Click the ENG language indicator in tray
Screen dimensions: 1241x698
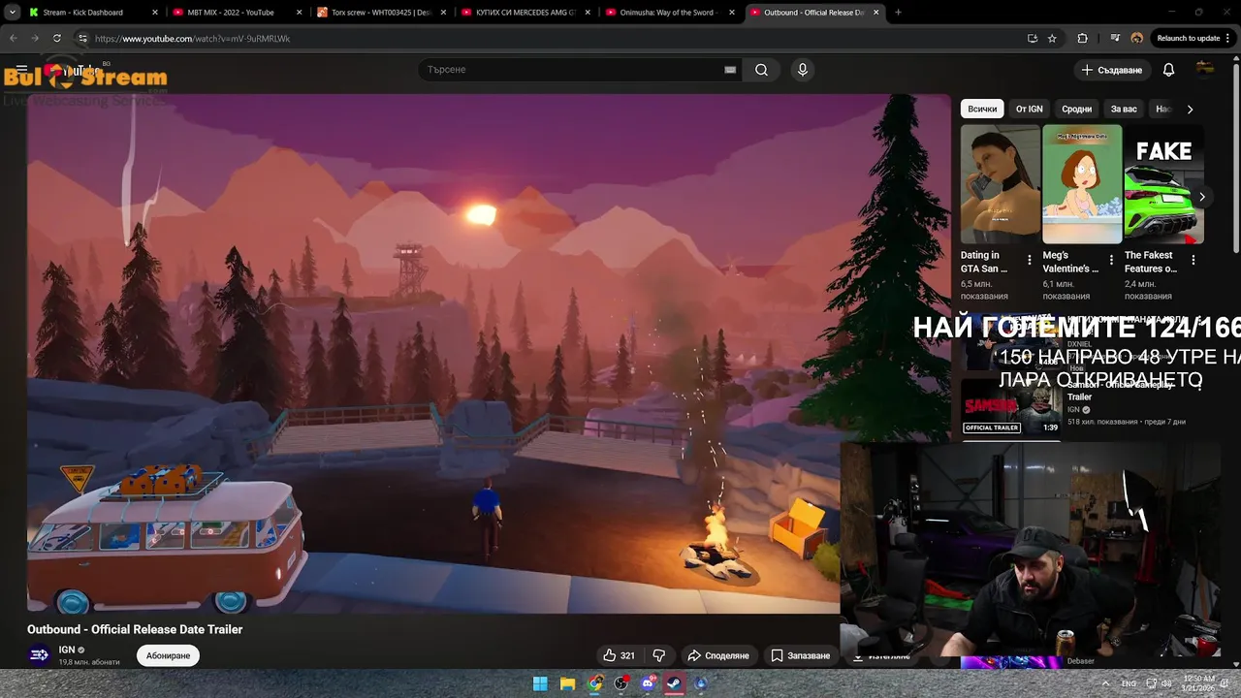[x=1129, y=683]
